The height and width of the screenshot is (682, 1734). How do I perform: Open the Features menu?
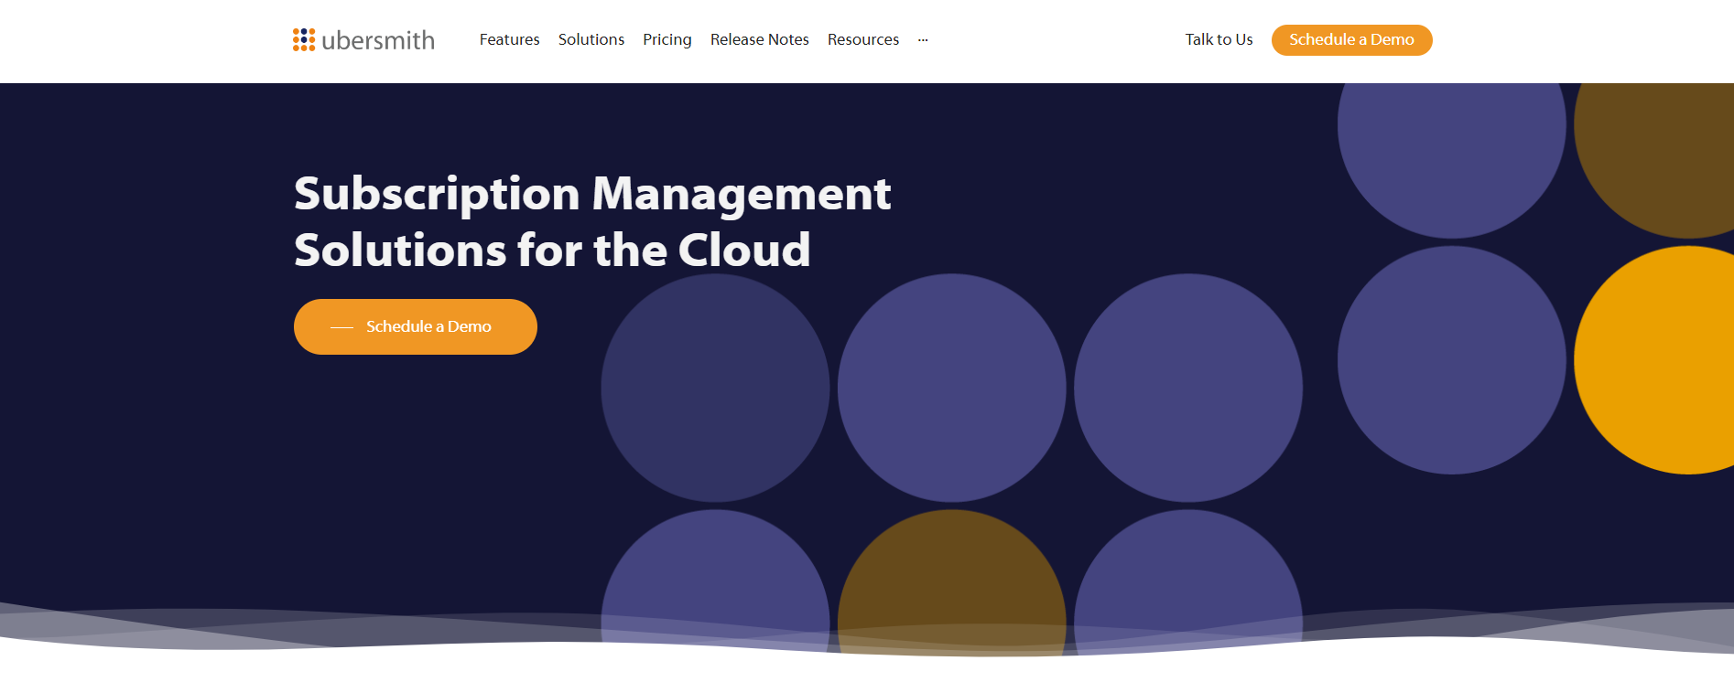509,39
